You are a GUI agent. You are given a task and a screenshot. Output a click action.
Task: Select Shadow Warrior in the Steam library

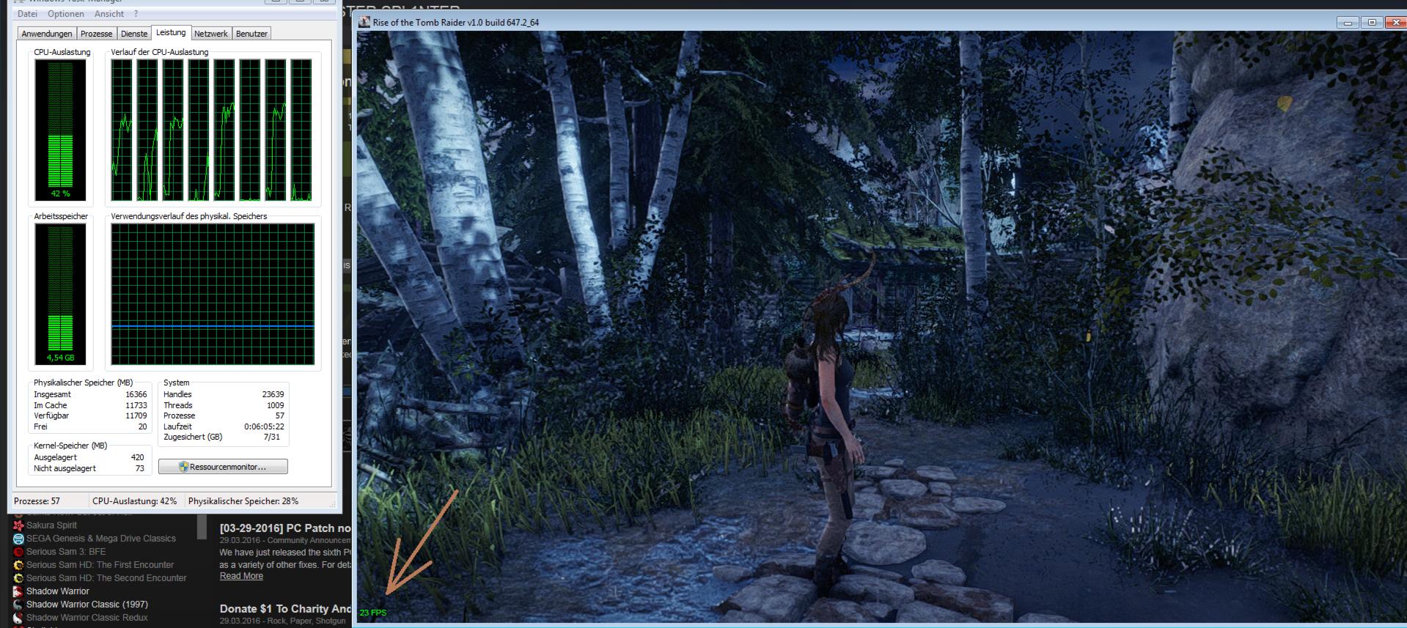[x=58, y=591]
